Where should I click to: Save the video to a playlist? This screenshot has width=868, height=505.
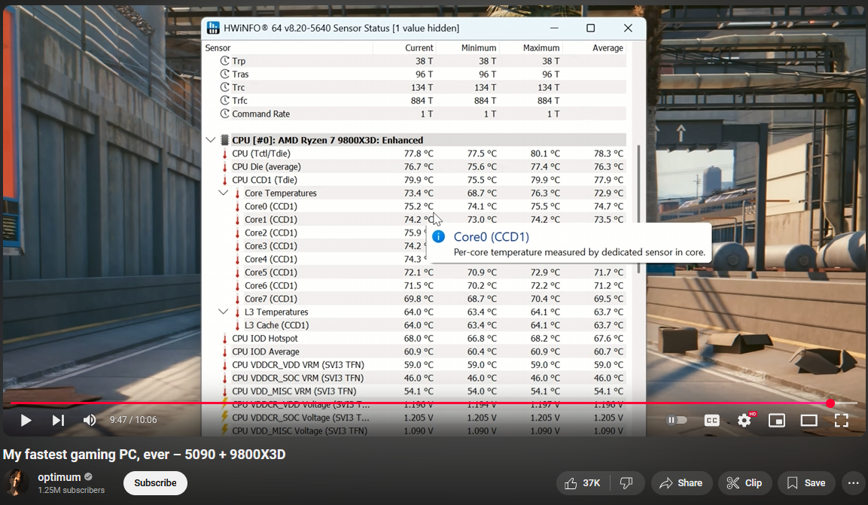[x=806, y=483]
